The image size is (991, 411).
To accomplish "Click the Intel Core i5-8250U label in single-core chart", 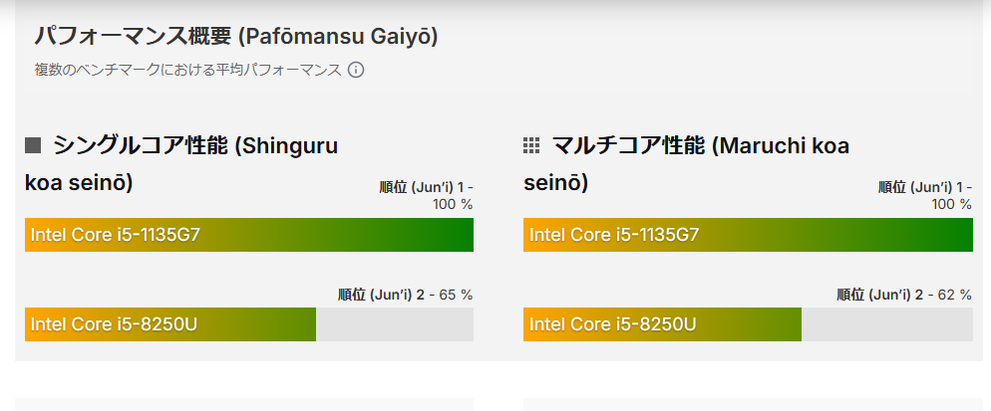I will click(x=115, y=324).
